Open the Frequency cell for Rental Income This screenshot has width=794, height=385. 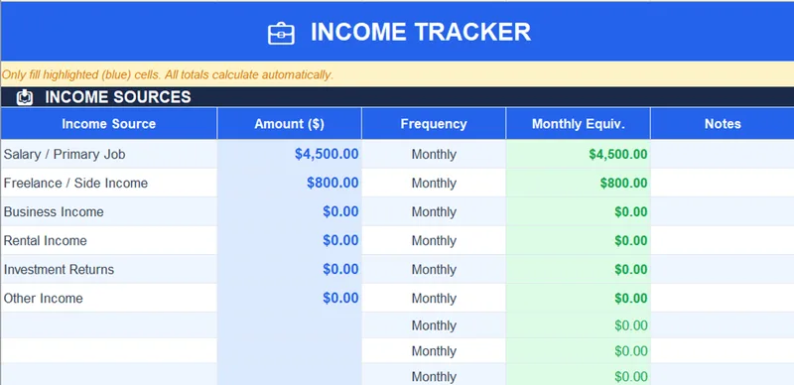click(x=434, y=240)
